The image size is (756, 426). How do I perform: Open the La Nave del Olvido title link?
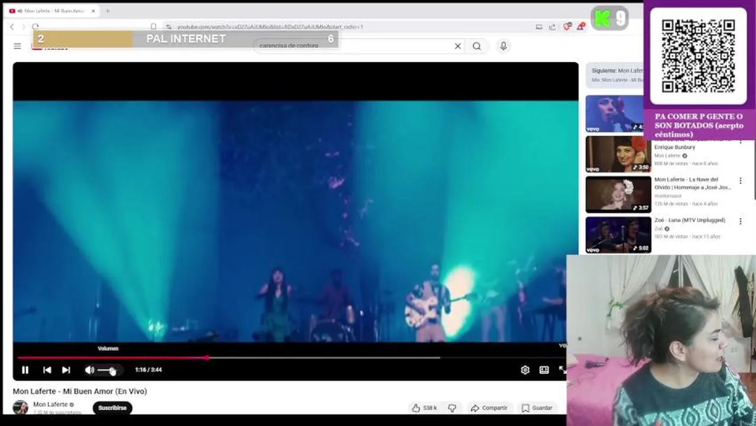693,183
